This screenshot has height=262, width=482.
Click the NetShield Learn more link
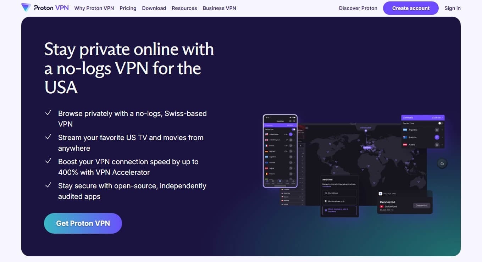[327, 186]
